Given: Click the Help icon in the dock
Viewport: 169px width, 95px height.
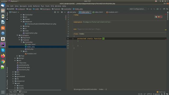Looking at the screenshot, I should (3, 34).
